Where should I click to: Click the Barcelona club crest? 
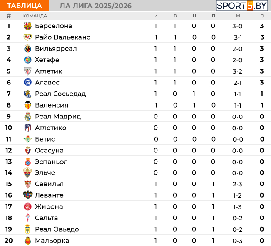[x=28, y=26]
